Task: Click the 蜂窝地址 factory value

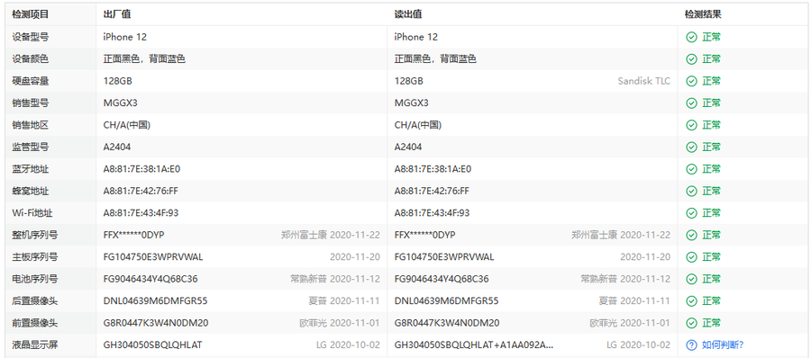Action: click(x=141, y=191)
